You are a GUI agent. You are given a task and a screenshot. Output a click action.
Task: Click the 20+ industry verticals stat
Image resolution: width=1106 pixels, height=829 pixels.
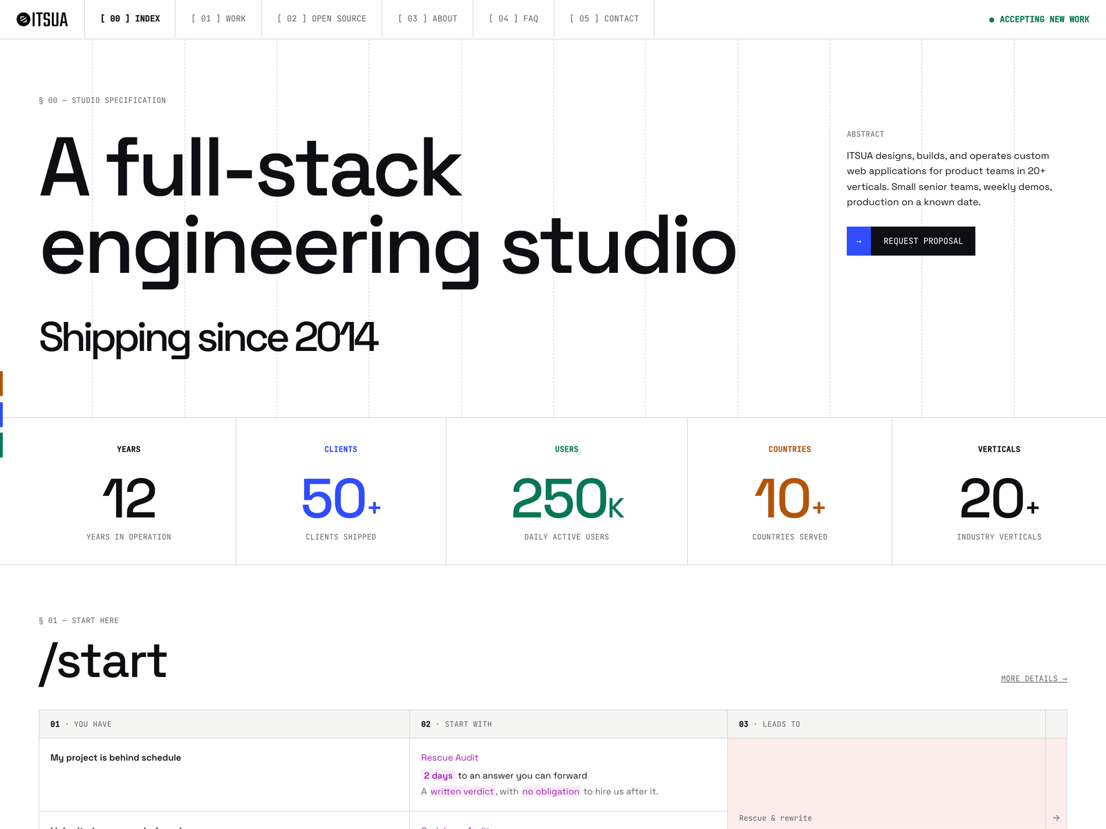click(x=999, y=491)
